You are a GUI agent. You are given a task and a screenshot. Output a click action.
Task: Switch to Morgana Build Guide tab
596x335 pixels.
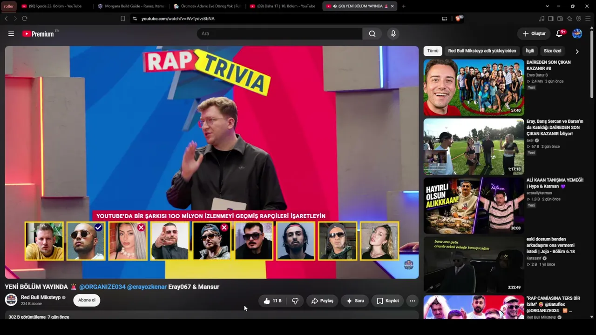point(131,6)
